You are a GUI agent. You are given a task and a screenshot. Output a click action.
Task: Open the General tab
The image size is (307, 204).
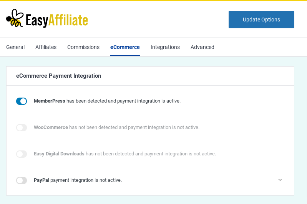tap(15, 47)
